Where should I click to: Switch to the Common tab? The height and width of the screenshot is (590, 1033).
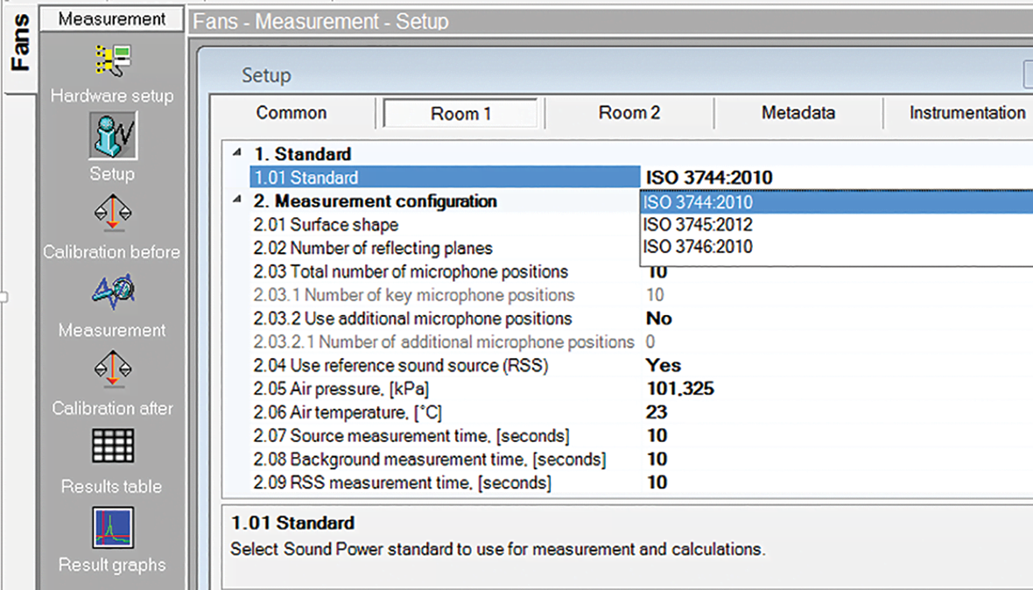coord(292,113)
